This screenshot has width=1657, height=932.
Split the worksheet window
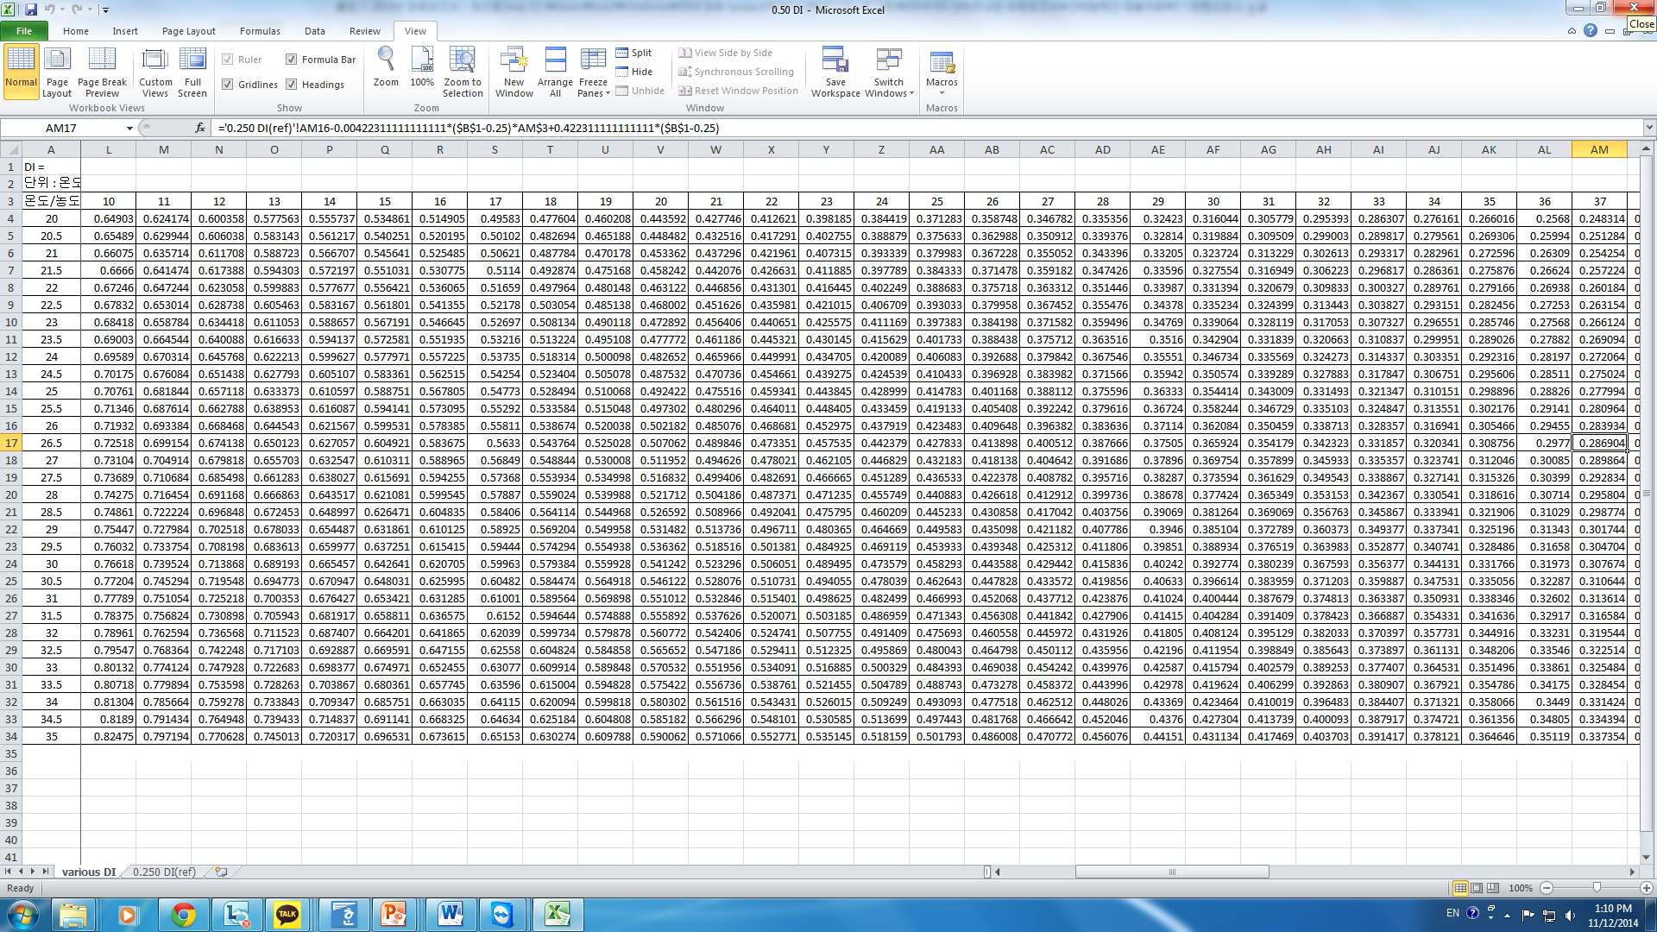coord(634,53)
